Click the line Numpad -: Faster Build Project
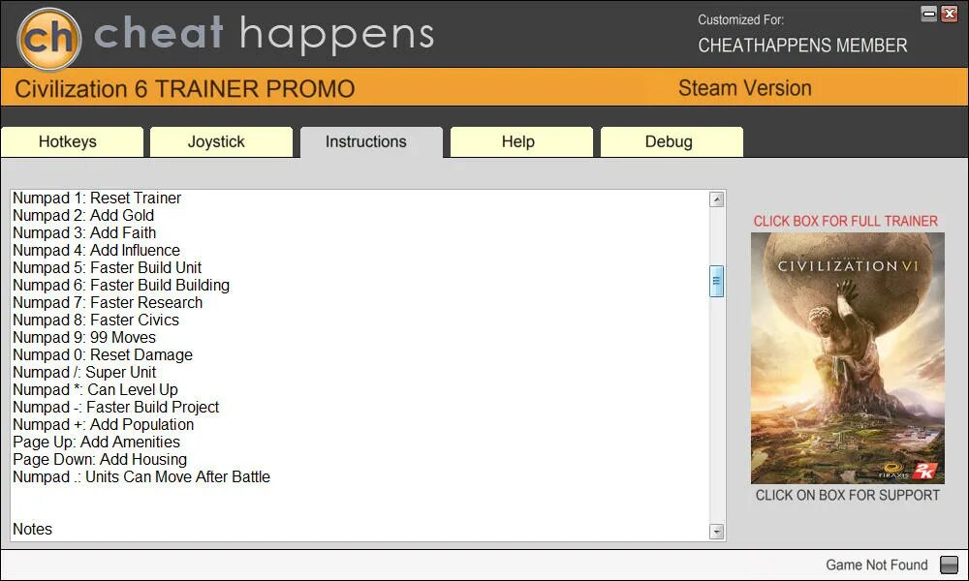The height and width of the screenshot is (581, 969). [116, 407]
